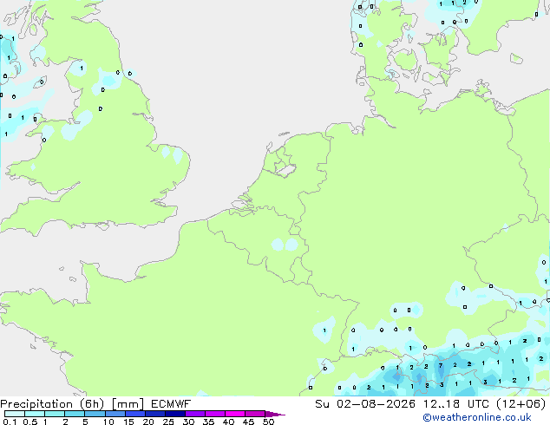Click the 0.1–0.5 mm palest legend swatch
This screenshot has height=425, width=550.
coord(15,414)
